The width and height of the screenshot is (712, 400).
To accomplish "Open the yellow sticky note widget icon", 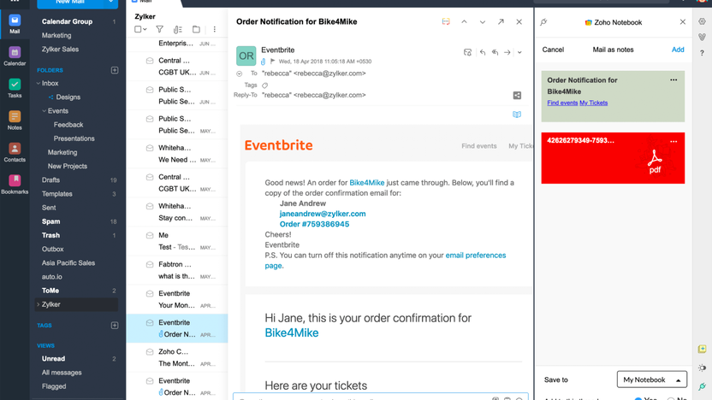I will coord(702,349).
